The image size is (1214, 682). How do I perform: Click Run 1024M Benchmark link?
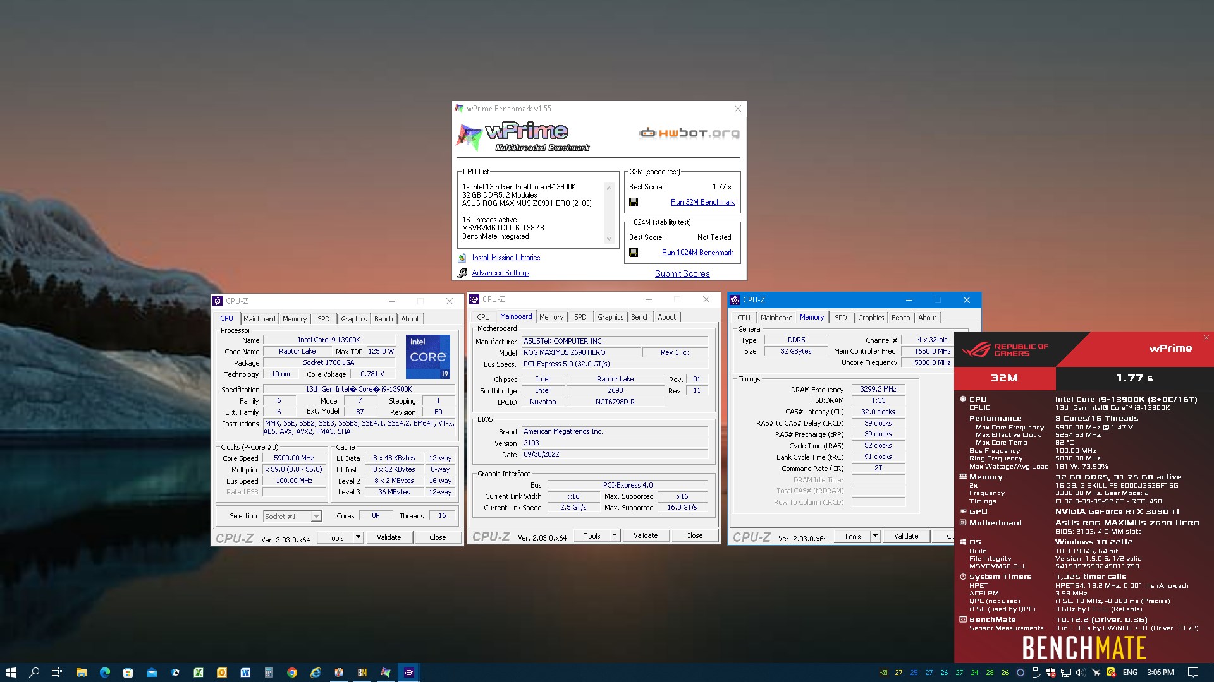(697, 253)
